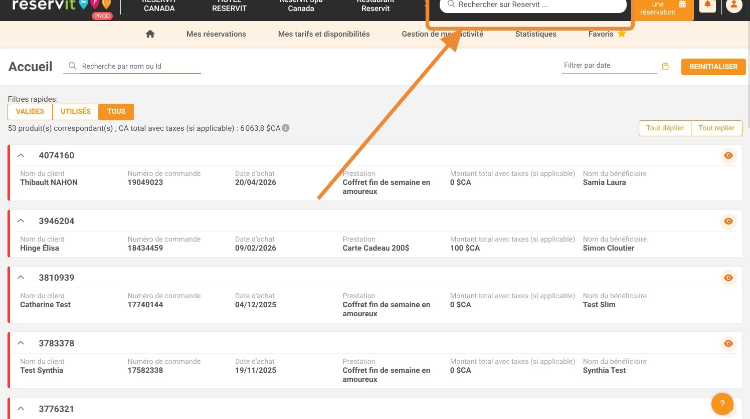The width and height of the screenshot is (750, 419).
Task: View details of voucher 3810939 with eye icon
Action: coord(728,278)
